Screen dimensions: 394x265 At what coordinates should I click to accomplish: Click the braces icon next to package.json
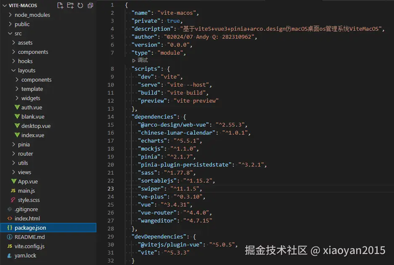point(10,228)
